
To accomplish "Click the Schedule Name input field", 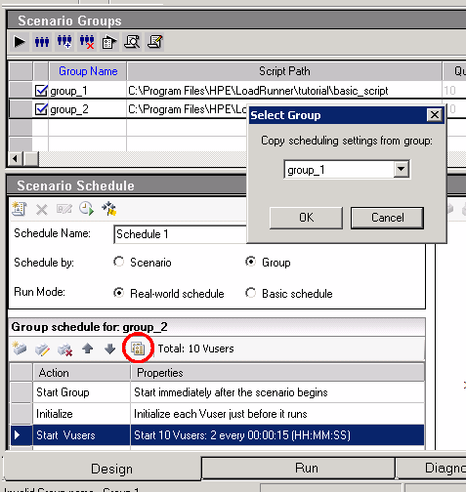I will [x=180, y=234].
